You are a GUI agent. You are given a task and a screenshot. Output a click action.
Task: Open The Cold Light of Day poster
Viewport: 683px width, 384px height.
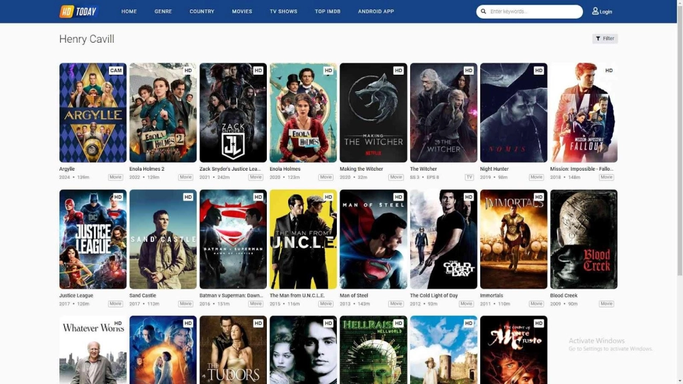tap(444, 239)
